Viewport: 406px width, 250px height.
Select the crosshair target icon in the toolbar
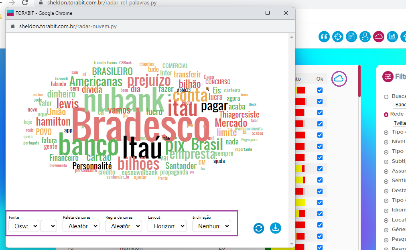tap(338, 37)
